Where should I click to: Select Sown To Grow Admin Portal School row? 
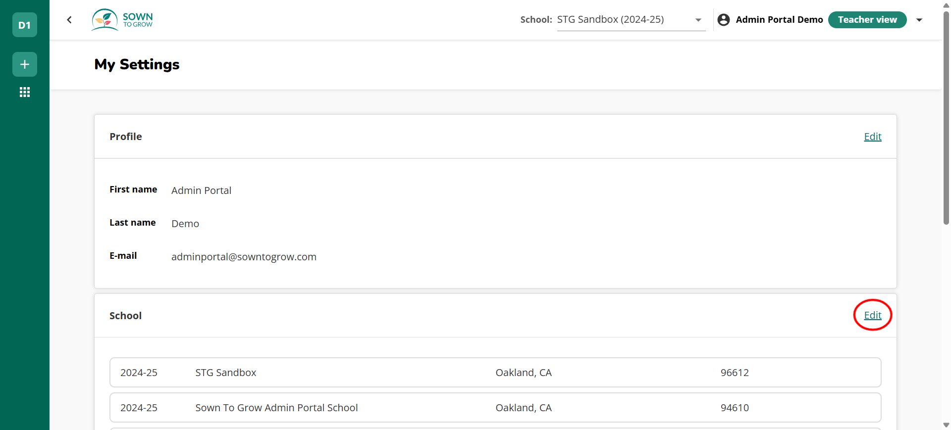495,408
